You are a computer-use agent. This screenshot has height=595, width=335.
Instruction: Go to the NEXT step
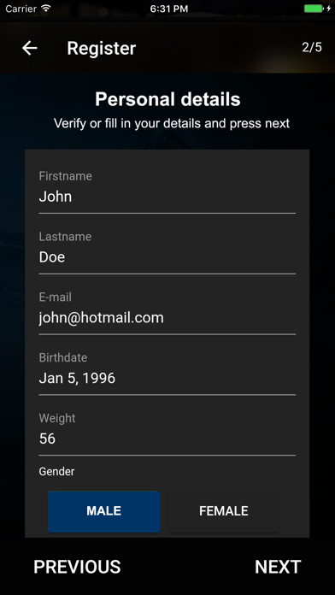click(x=278, y=567)
